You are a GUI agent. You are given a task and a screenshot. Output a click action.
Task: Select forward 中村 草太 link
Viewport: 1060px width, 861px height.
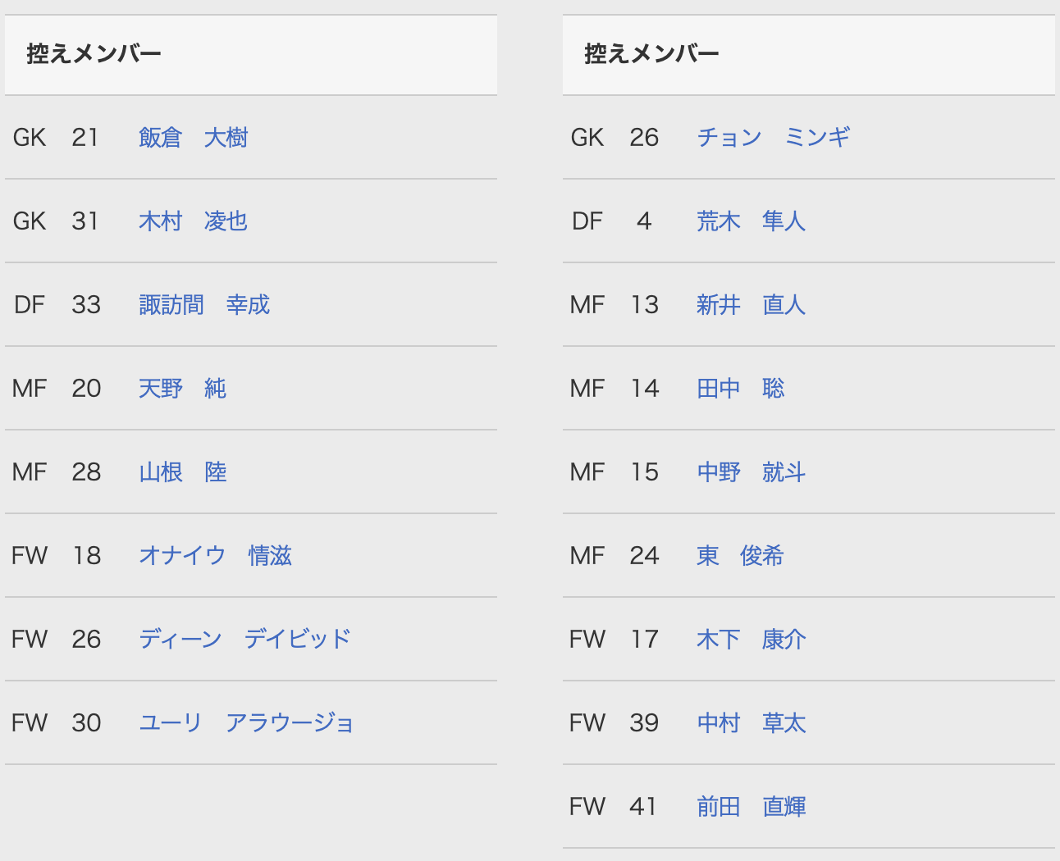751,722
